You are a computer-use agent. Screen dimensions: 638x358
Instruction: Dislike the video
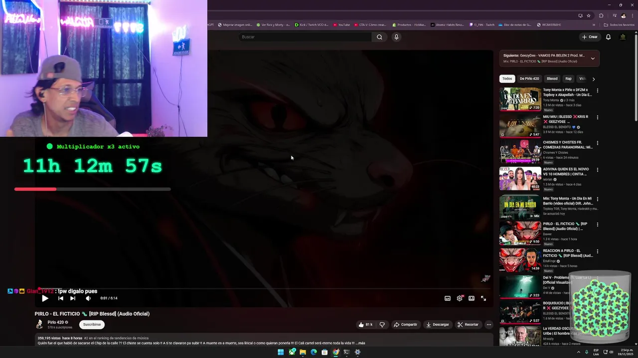tap(382, 325)
